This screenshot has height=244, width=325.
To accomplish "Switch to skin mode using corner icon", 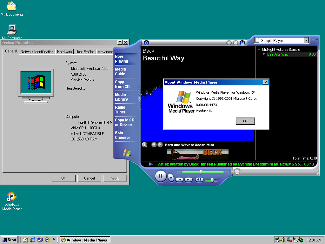I will coord(237,172).
